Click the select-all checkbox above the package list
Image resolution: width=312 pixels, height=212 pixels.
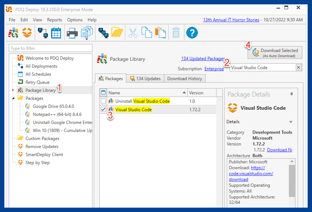click(104, 92)
